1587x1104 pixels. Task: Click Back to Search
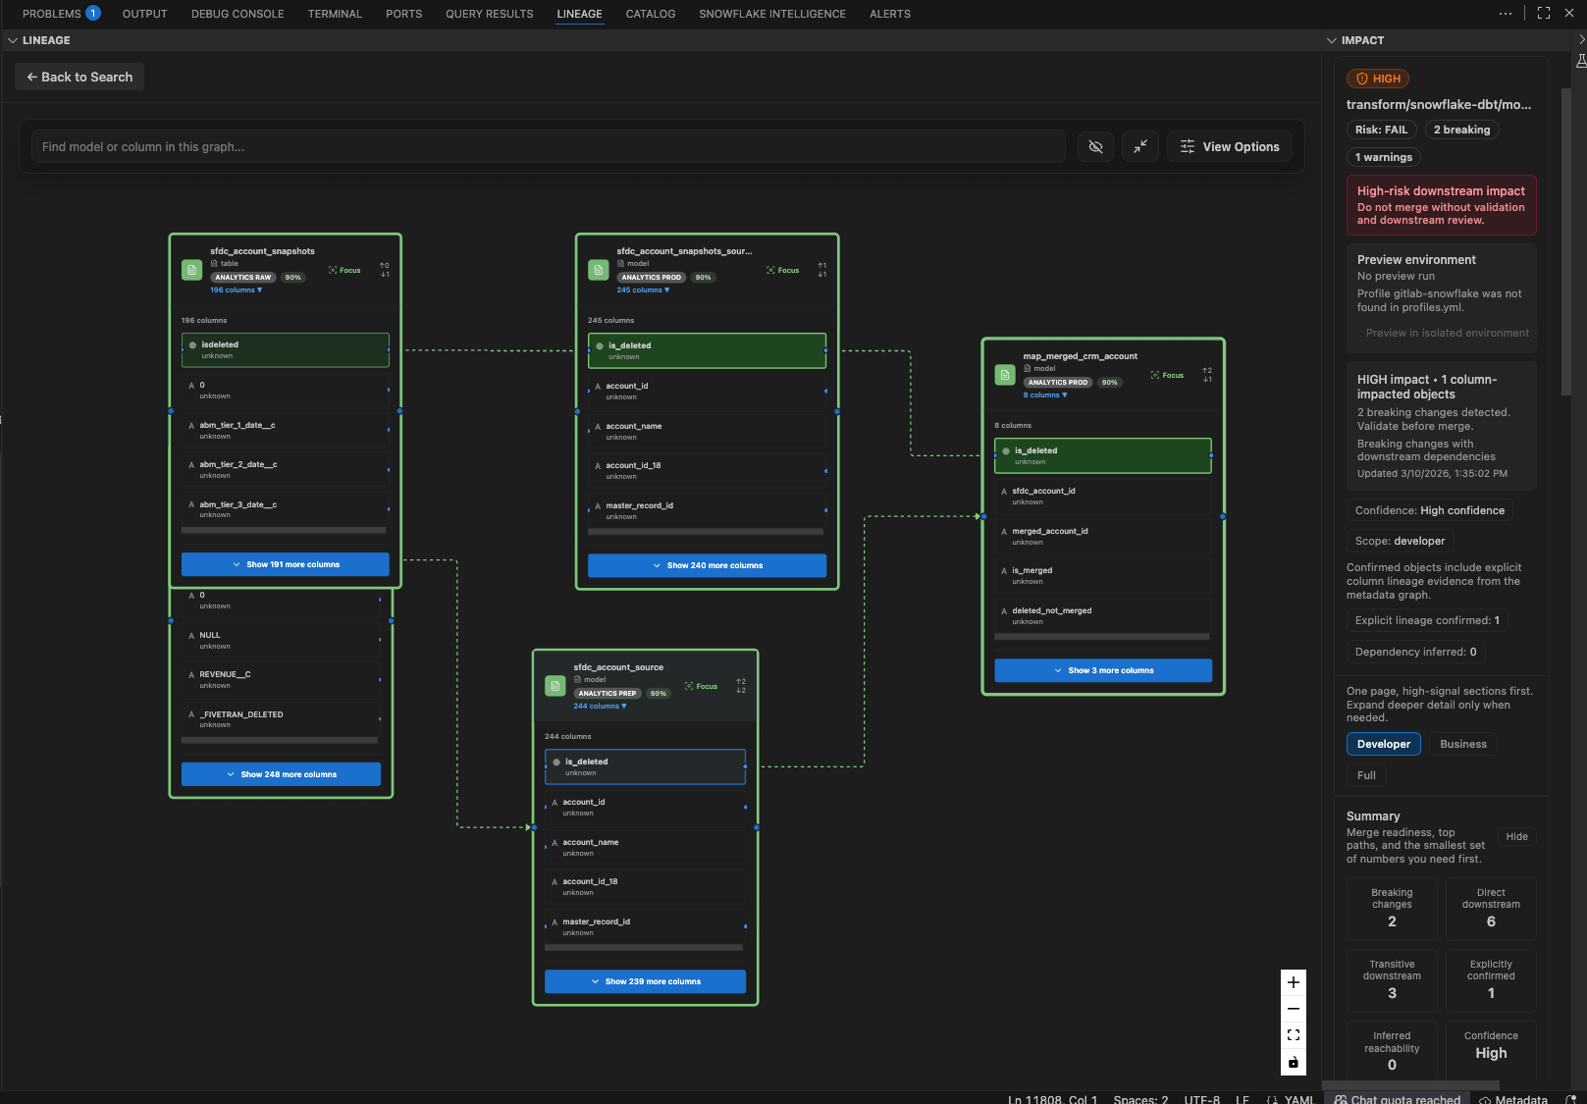[79, 77]
